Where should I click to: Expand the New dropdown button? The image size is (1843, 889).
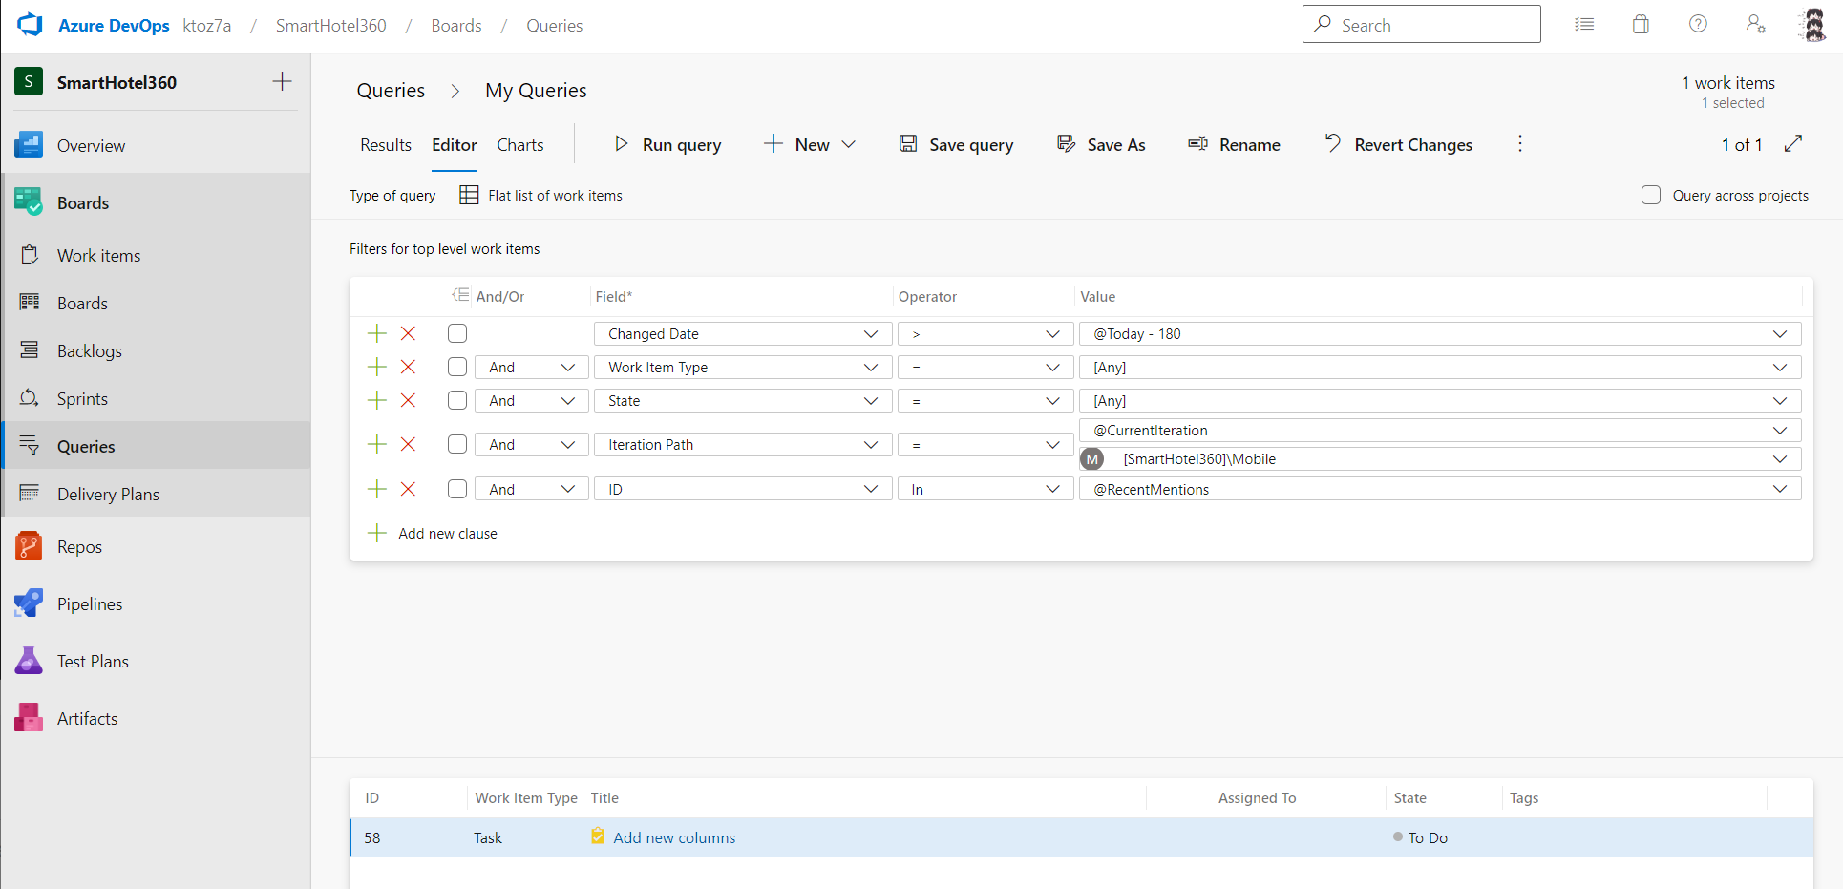click(x=810, y=144)
